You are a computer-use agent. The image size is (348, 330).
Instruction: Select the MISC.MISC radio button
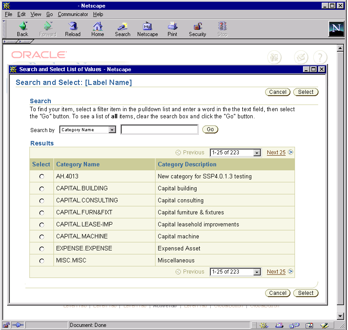tap(42, 261)
